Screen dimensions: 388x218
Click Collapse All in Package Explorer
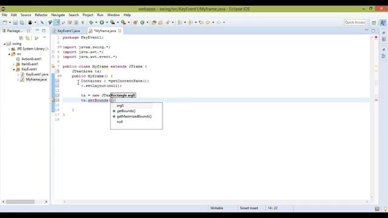pos(21,38)
